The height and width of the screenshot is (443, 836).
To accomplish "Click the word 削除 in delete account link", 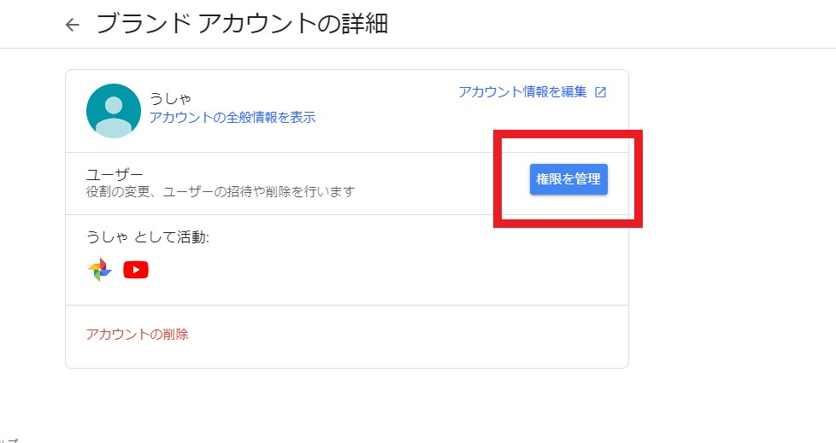I will [x=176, y=334].
